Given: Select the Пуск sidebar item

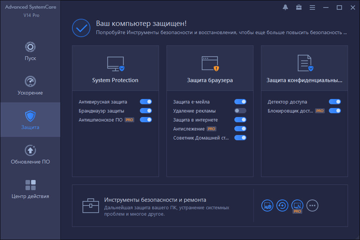Looking at the screenshot, I should point(30,50).
